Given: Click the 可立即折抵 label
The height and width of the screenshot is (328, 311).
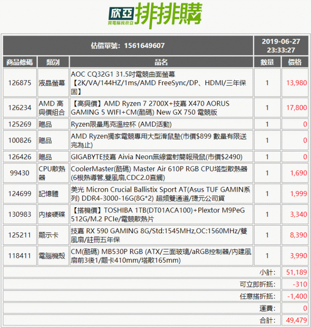Looking at the screenshot, I should 257,284.
